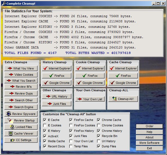Click the What You View button
Viewport: 167px width, 155px height.
coord(21,68)
